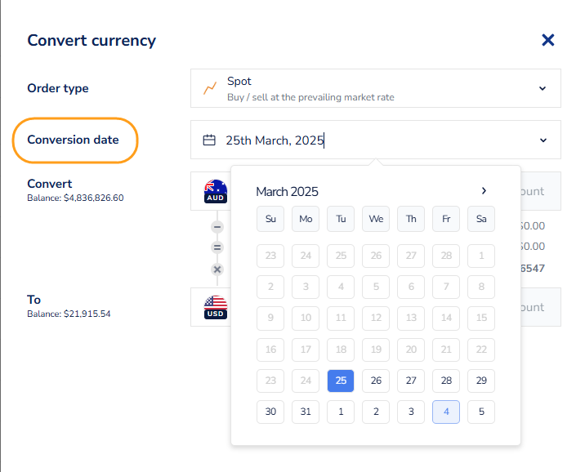The image size is (585, 472).
Task: Pick March 28 as conversion date
Action: [446, 381]
